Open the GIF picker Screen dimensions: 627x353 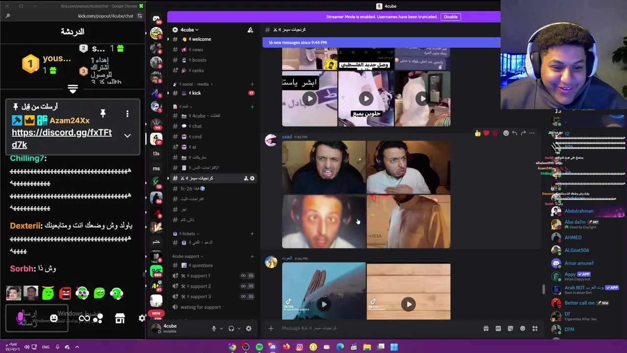click(498, 328)
